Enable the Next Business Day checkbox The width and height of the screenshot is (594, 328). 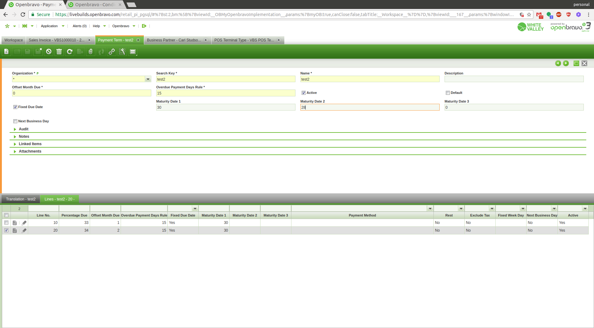point(15,121)
